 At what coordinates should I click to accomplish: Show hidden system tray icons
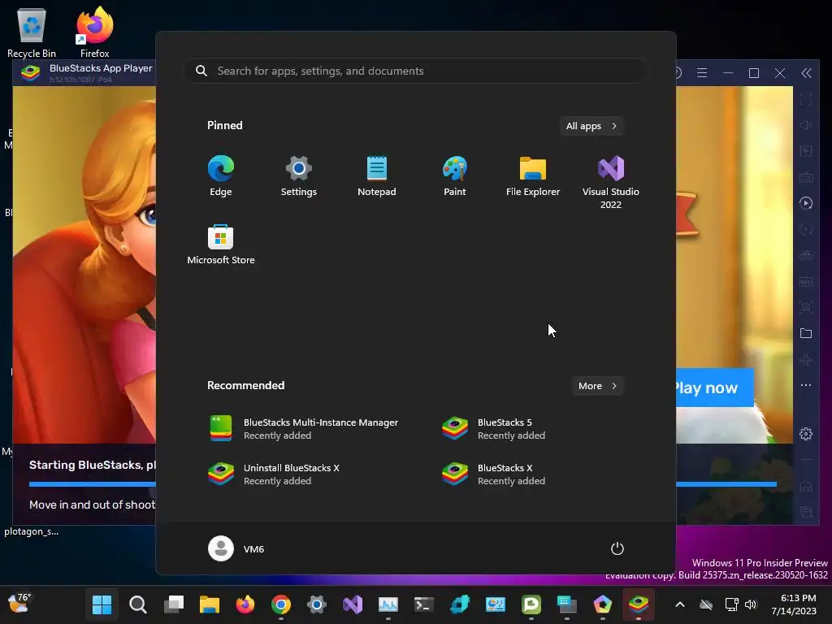[x=680, y=604]
